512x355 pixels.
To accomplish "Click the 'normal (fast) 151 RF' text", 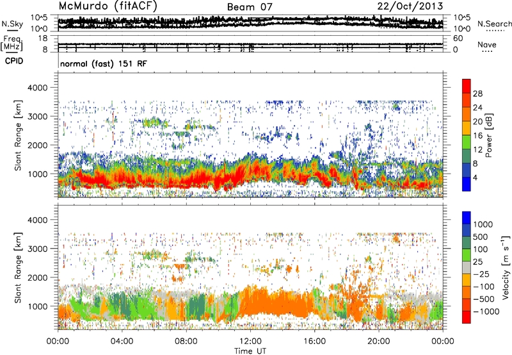I will tap(104, 63).
